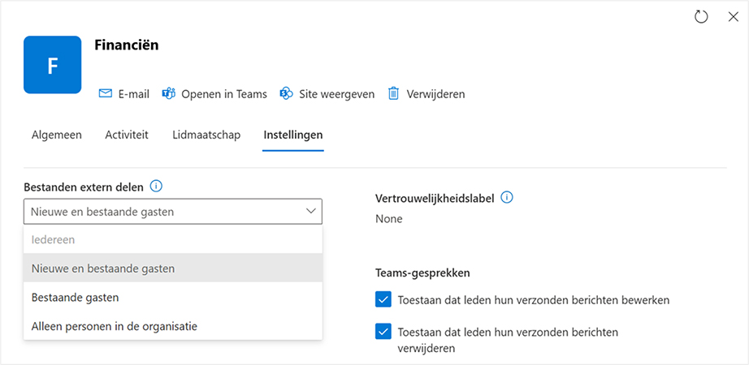Go to the Activiteit tab
Viewport: 749px width, 365px height.
tap(127, 135)
